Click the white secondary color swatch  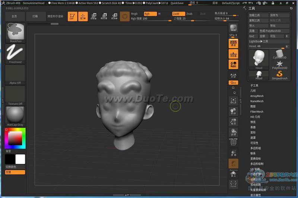[x=20, y=159]
